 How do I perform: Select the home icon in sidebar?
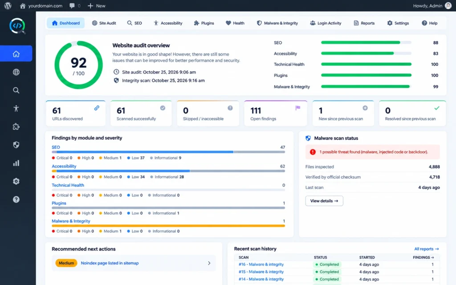click(x=16, y=54)
